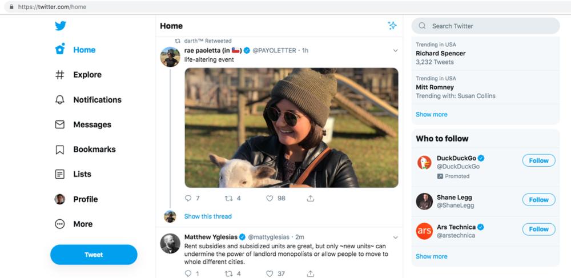Like rae paoletta's tweet
This screenshot has width=571, height=278.
(270, 198)
